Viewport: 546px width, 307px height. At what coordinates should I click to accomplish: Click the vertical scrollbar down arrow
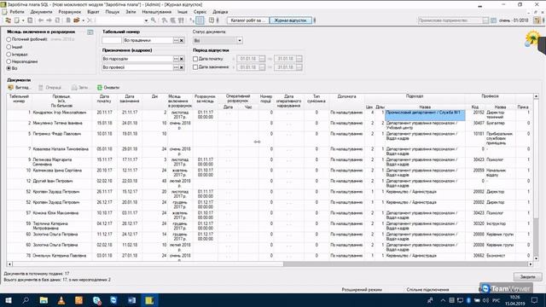tap(536, 258)
